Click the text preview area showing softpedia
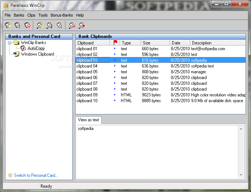 (x=158, y=152)
